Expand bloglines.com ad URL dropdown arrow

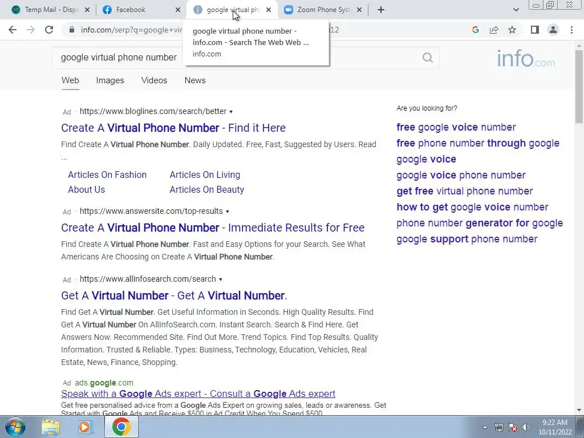pos(231,112)
